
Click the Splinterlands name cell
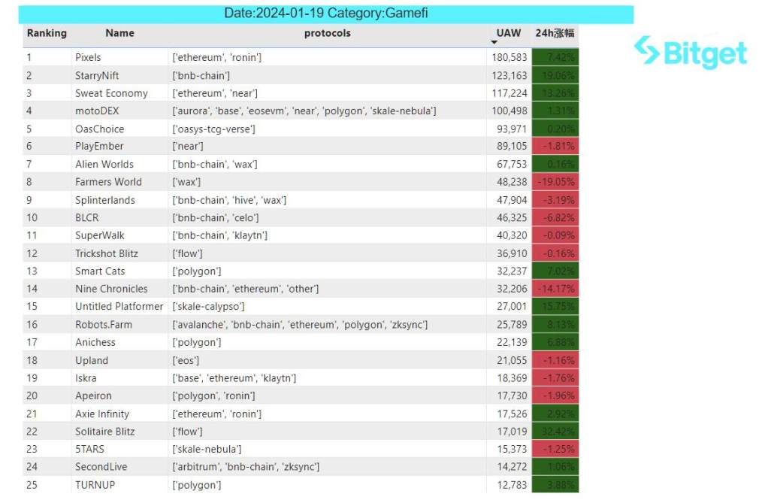coord(105,200)
